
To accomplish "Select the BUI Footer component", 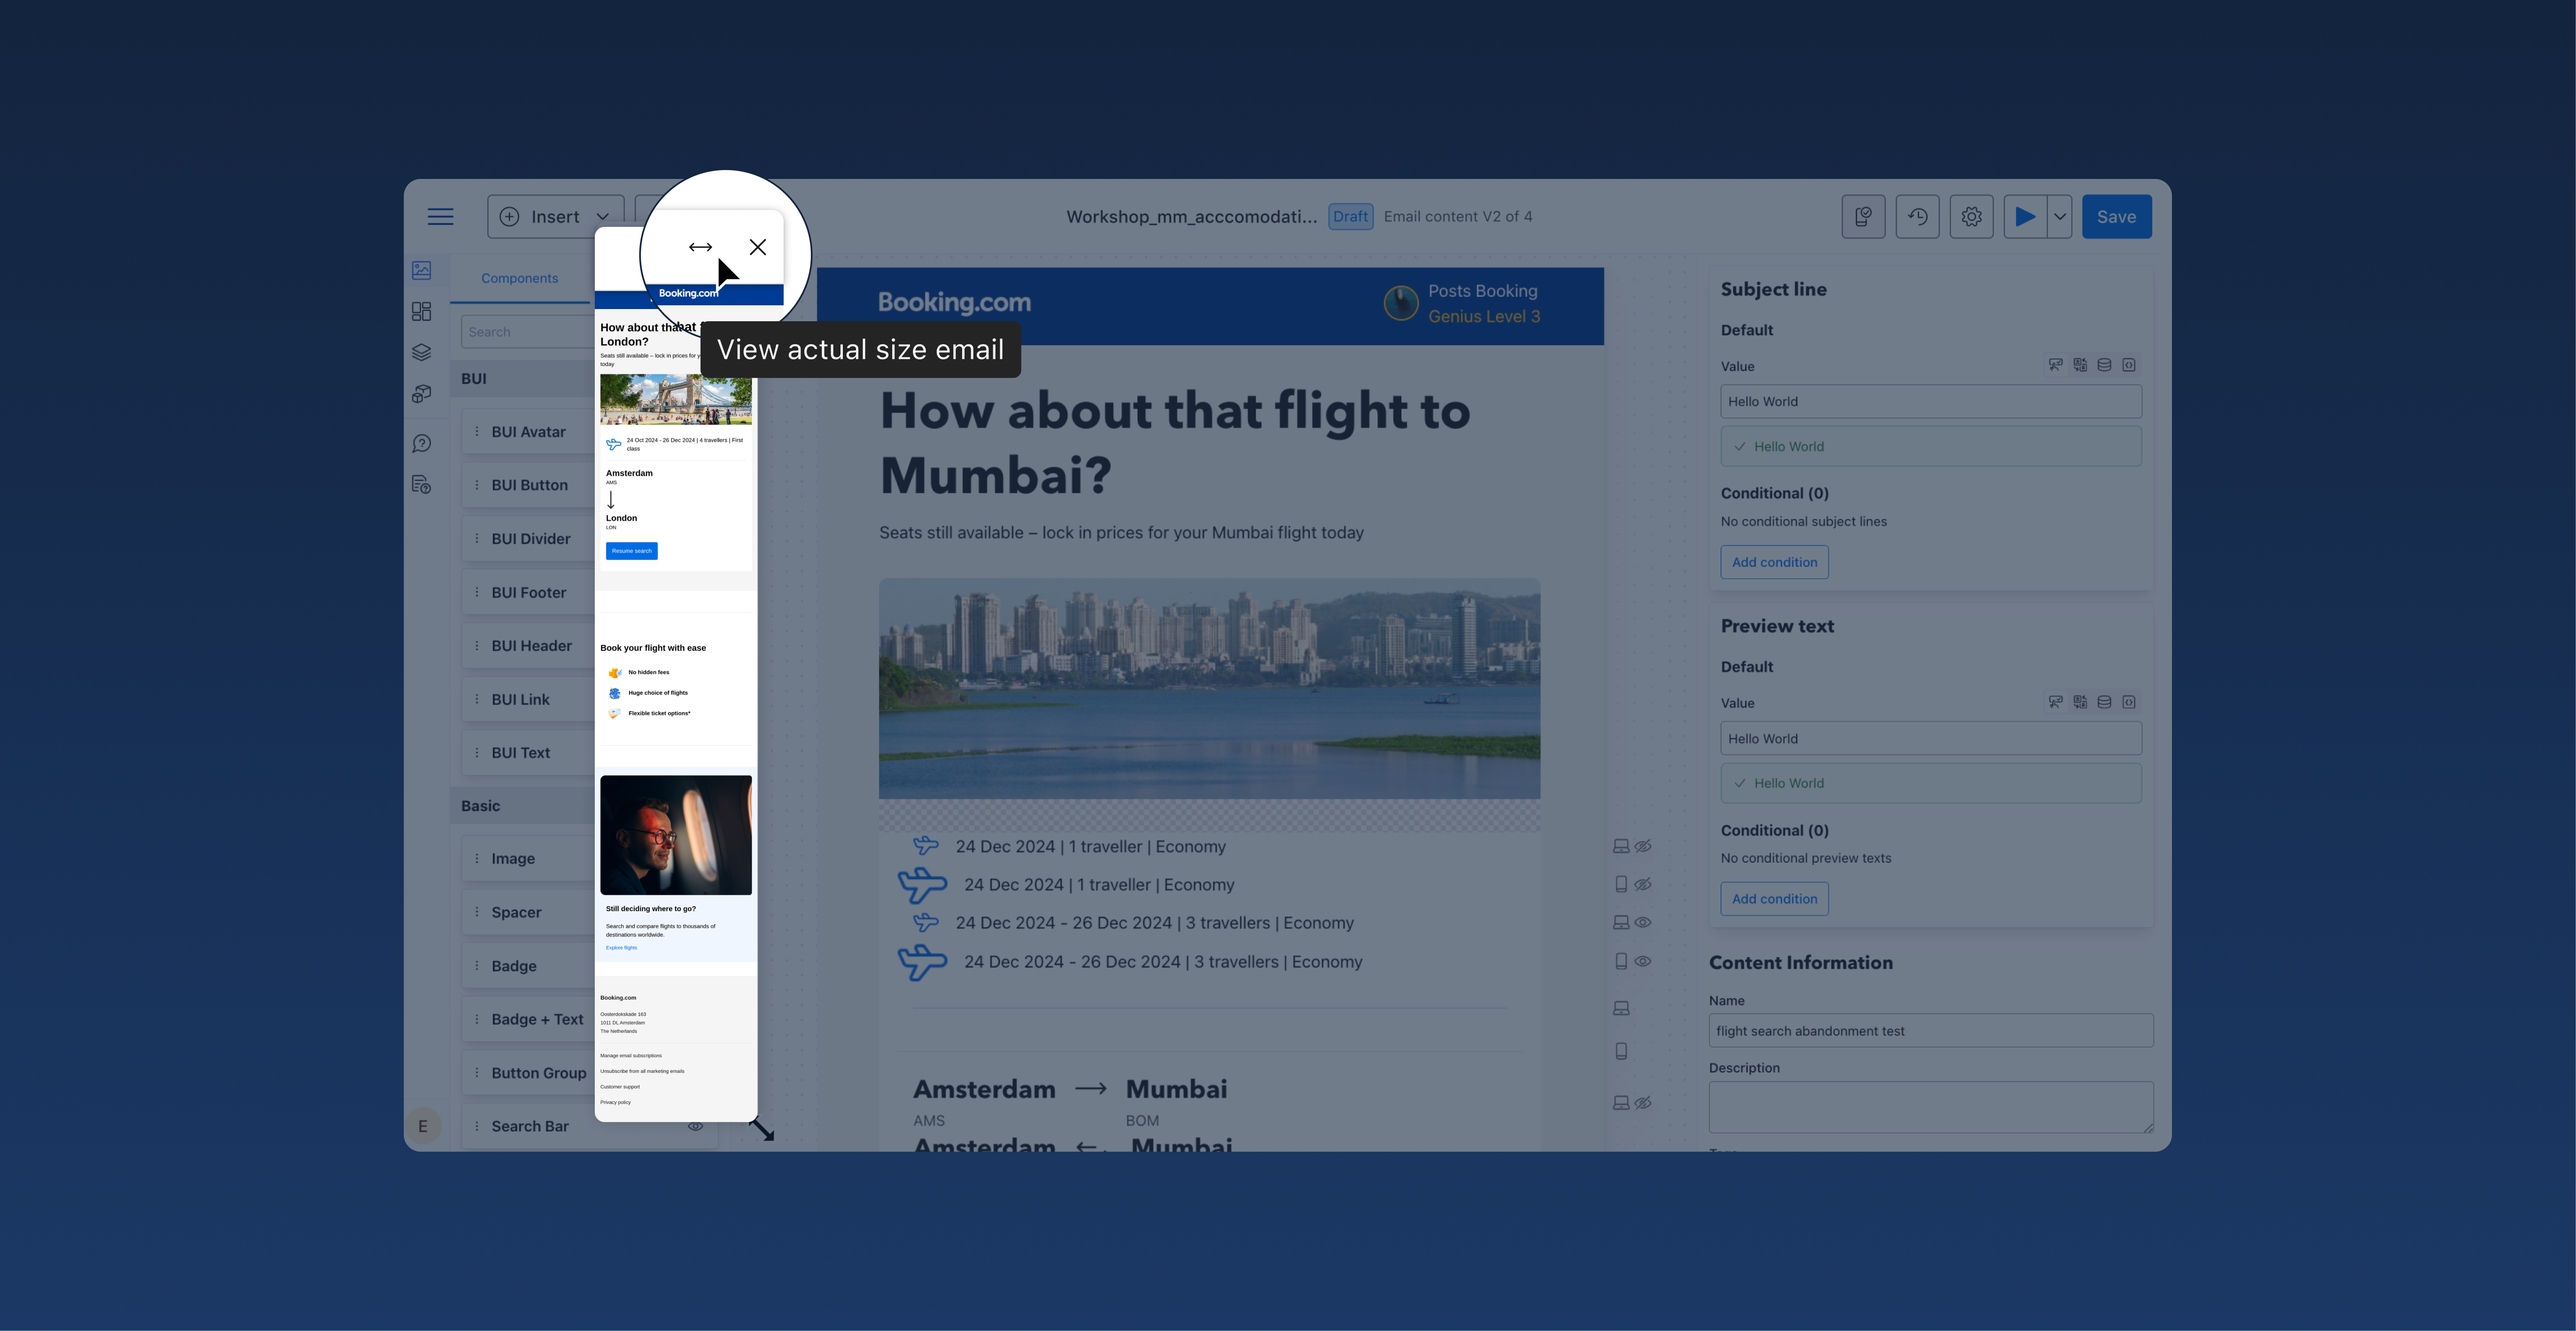I will (x=528, y=593).
